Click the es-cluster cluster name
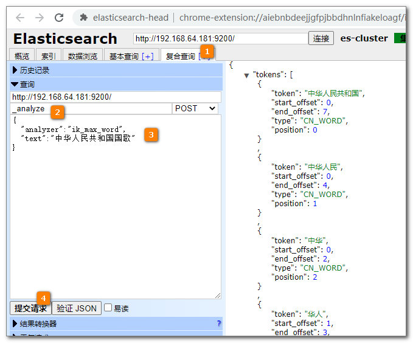Screen dimensions: 413x343 tap(364, 38)
